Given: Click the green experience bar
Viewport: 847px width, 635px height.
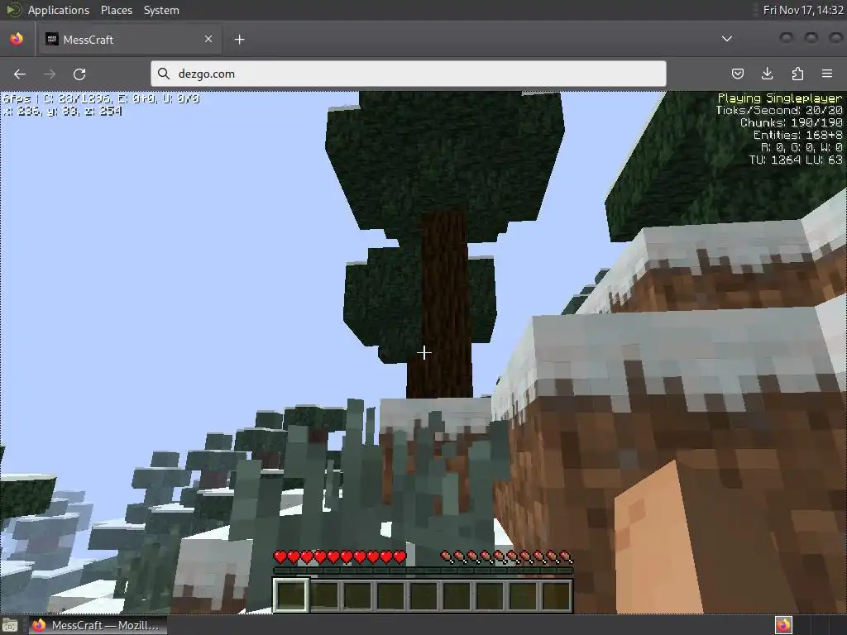Looking at the screenshot, I should click(423, 571).
